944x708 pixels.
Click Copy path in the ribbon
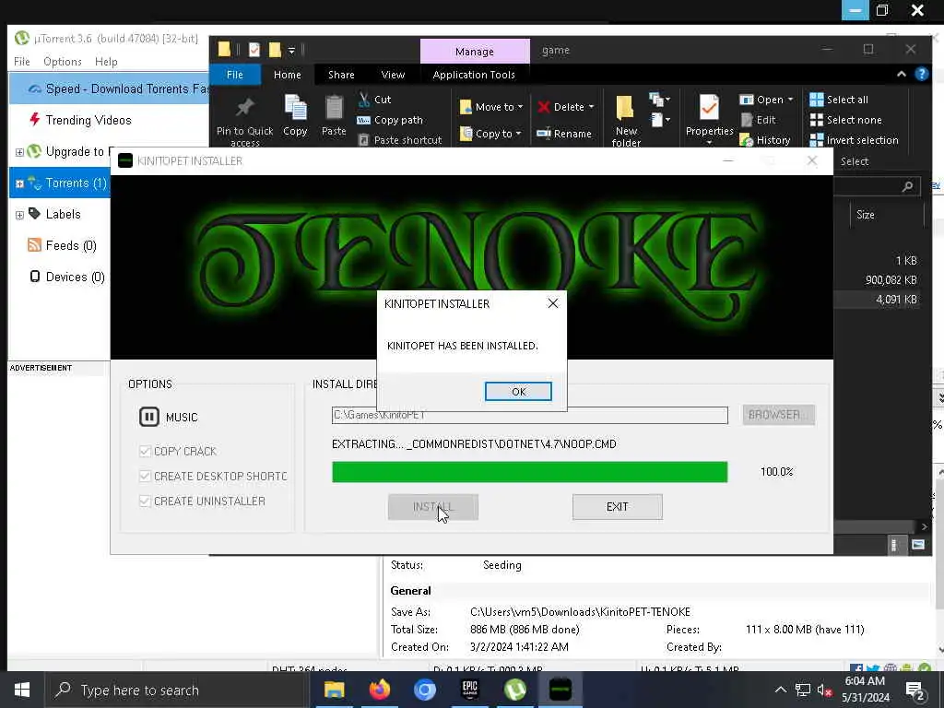click(x=390, y=120)
